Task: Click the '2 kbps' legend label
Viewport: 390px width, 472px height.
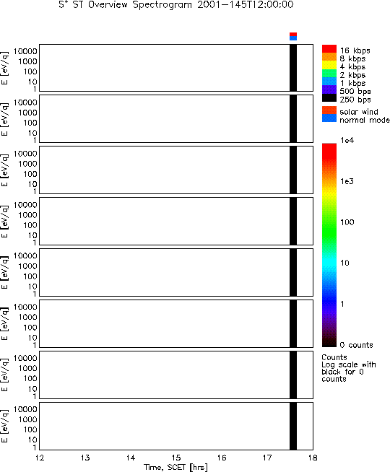Action: 352,75
